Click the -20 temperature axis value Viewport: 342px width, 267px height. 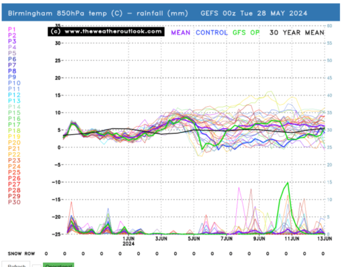56,217
